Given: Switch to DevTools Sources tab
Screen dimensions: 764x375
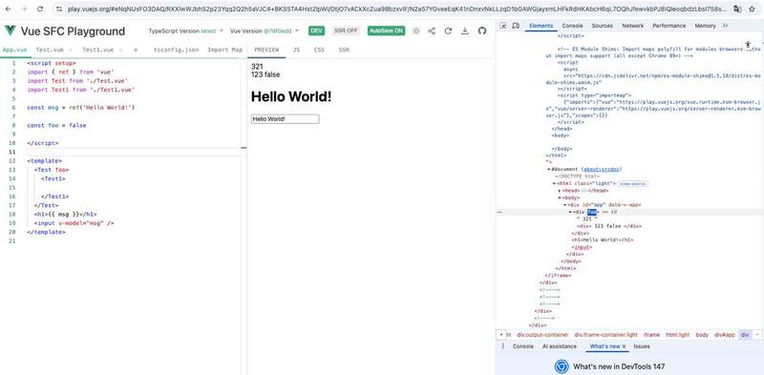Looking at the screenshot, I should [x=603, y=26].
